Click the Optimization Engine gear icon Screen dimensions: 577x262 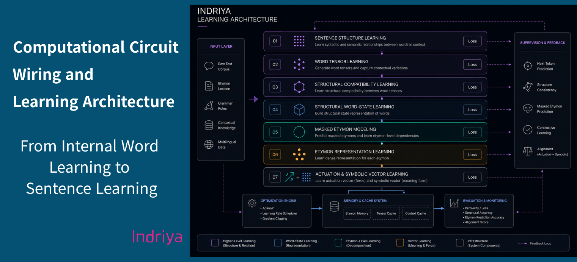click(252, 203)
